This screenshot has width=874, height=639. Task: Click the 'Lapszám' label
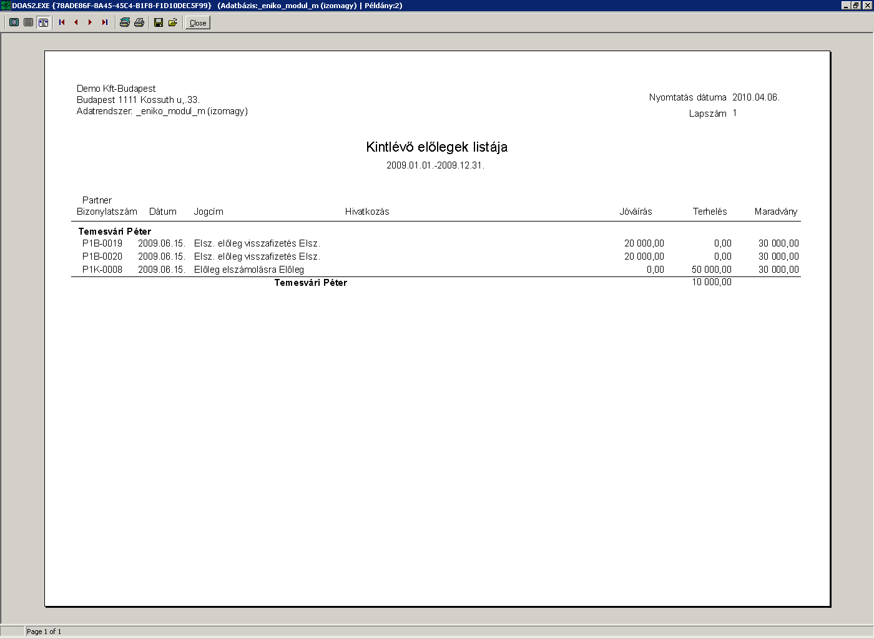tap(708, 114)
